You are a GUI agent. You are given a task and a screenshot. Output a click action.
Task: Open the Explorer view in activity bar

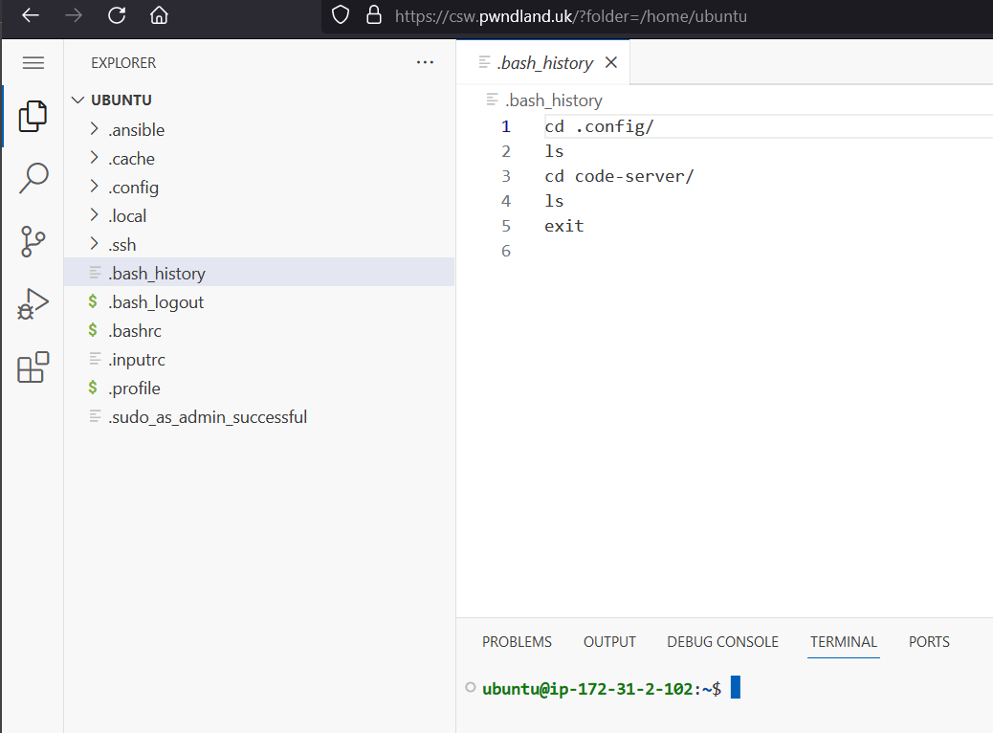[x=33, y=116]
